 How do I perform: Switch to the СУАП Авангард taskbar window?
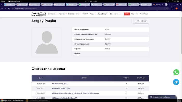point(38,100)
